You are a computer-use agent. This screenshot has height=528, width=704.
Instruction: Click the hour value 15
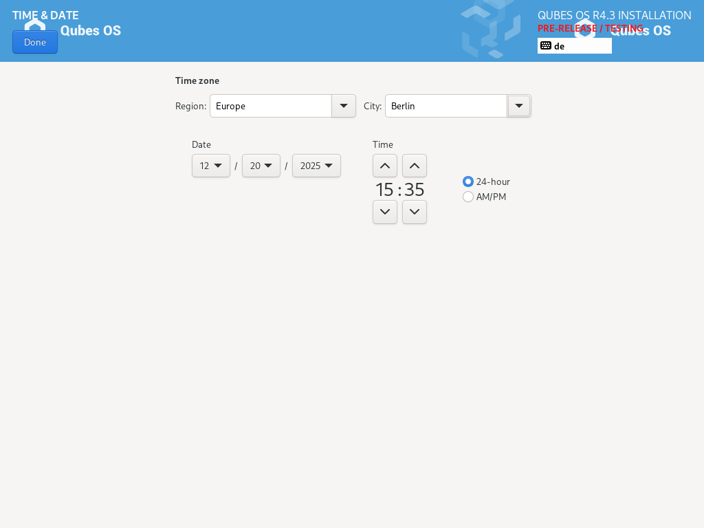pos(384,190)
